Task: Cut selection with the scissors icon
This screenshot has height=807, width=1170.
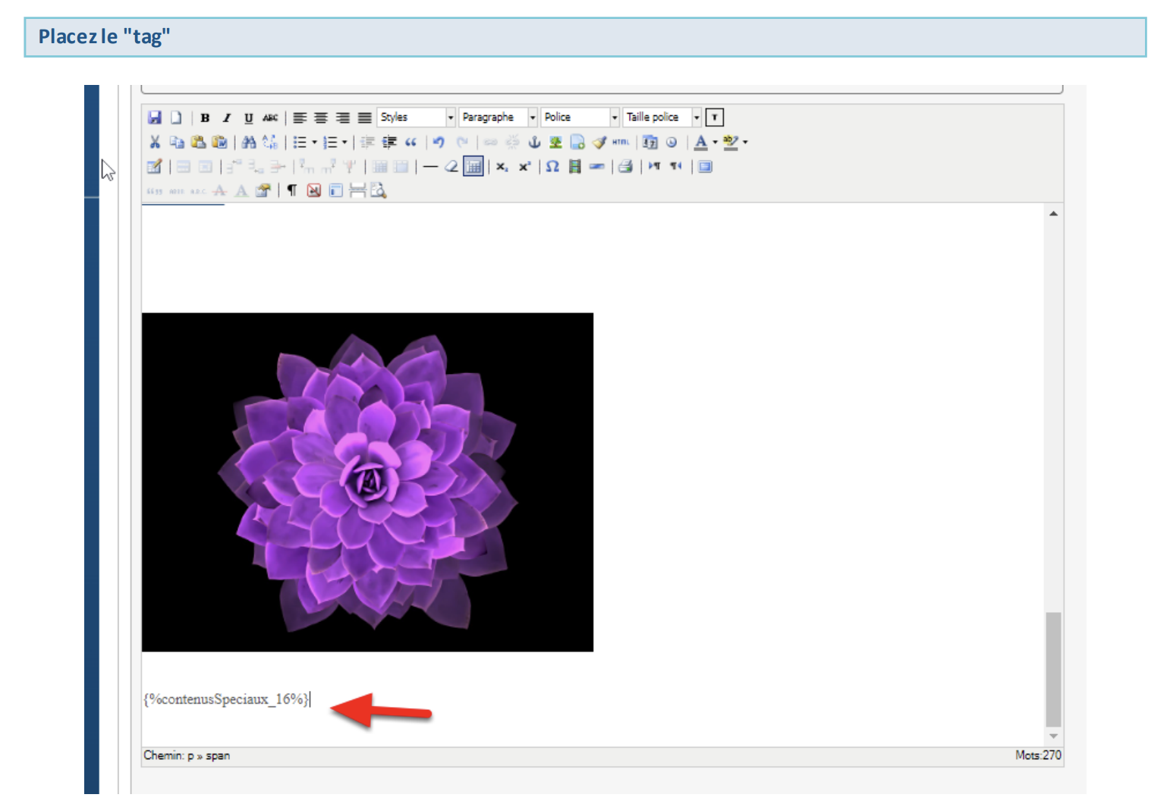Action: tap(155, 142)
